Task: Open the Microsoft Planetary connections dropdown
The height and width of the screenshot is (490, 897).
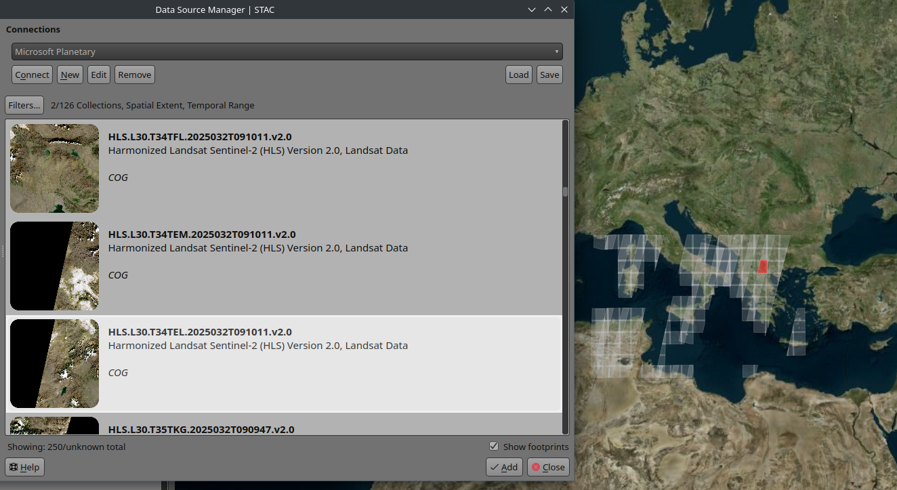Action: pos(287,52)
